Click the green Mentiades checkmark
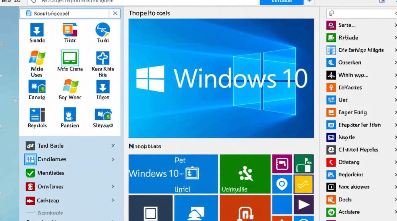Image resolution: width=397 pixels, height=221 pixels. pos(30,173)
